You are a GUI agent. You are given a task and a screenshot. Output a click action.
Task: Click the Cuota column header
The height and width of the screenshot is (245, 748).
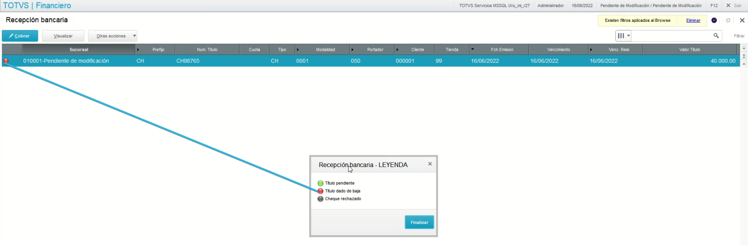click(254, 49)
